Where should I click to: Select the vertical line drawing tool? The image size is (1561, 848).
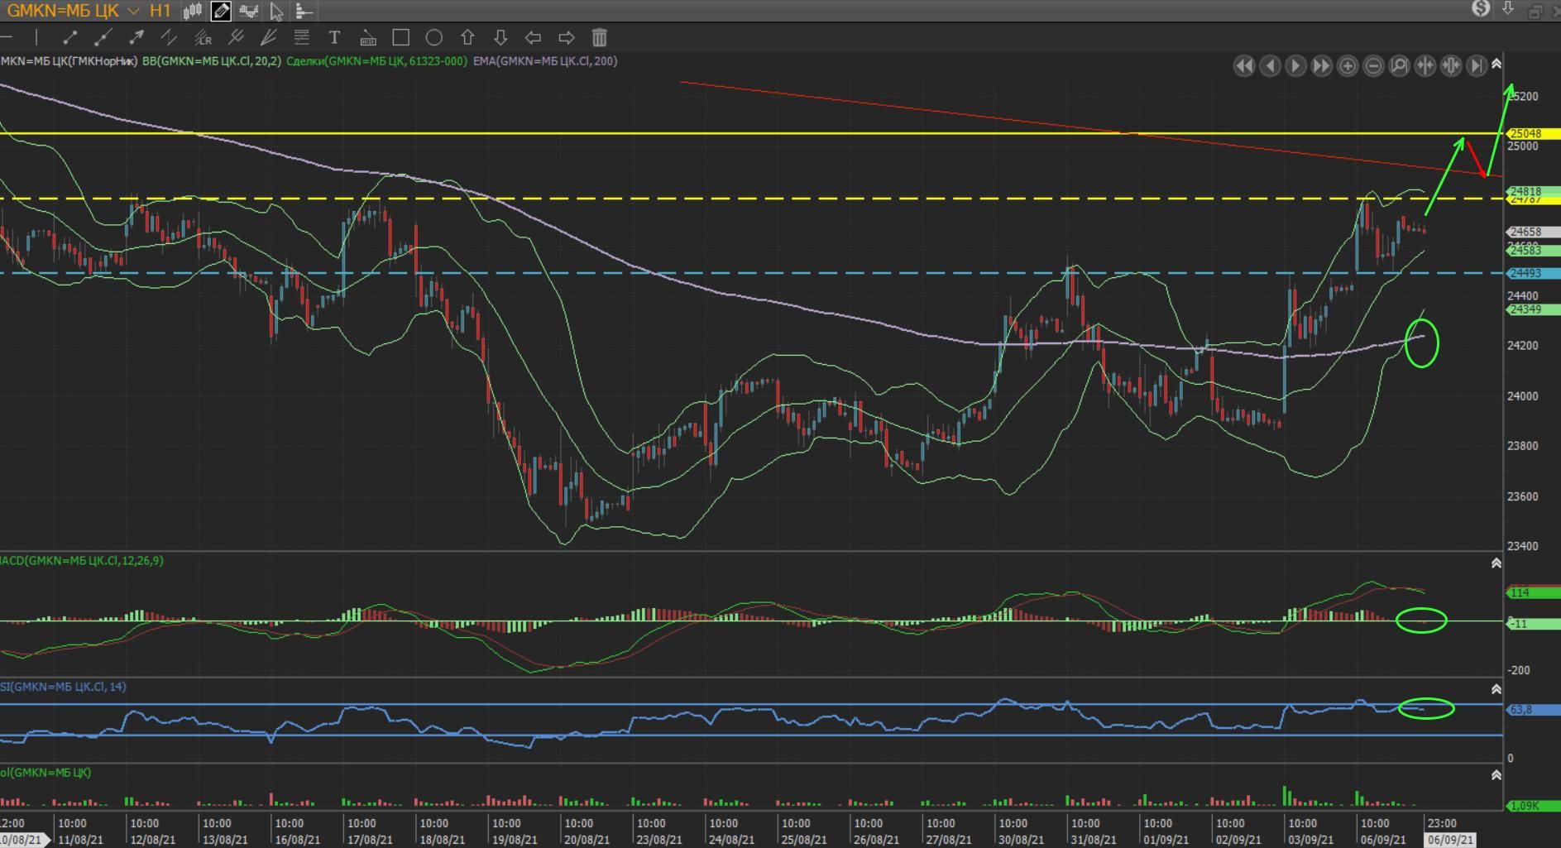coord(36,37)
